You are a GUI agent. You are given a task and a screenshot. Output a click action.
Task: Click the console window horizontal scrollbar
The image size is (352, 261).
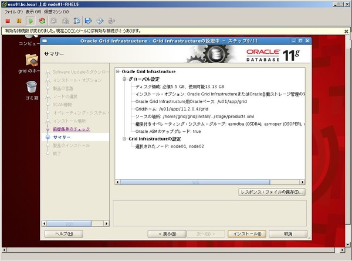tap(171, 250)
